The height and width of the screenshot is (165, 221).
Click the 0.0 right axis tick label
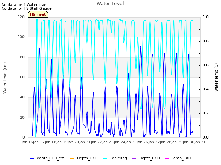[205, 137]
